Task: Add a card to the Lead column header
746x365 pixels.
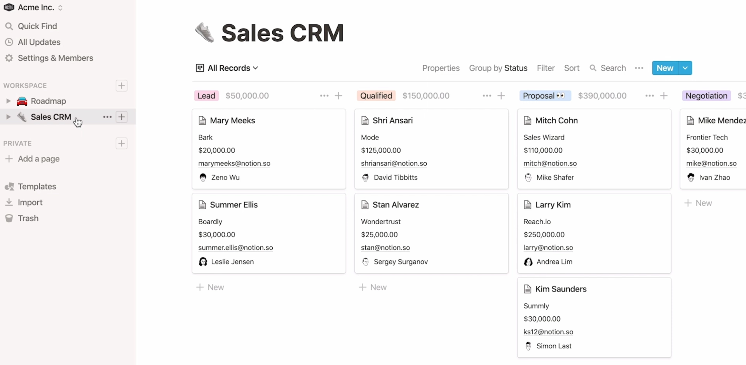Action: coord(338,96)
